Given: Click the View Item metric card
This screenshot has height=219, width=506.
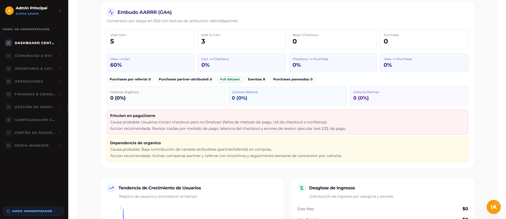Looking at the screenshot, I should 151,39.
